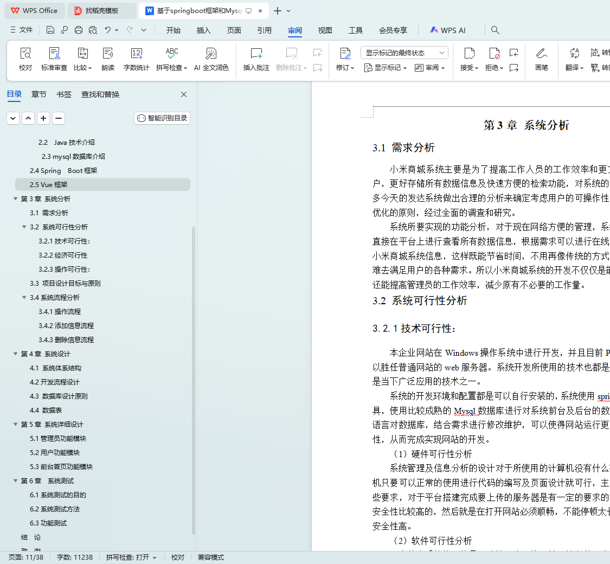
Task: Click 字数: 11238 in status bar
Action: click(75, 557)
